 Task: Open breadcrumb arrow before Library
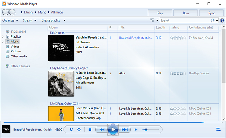tap(22, 12)
